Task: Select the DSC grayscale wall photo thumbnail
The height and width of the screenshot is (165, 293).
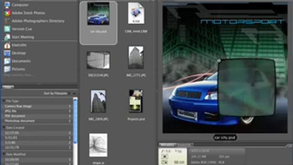Action: [98, 60]
